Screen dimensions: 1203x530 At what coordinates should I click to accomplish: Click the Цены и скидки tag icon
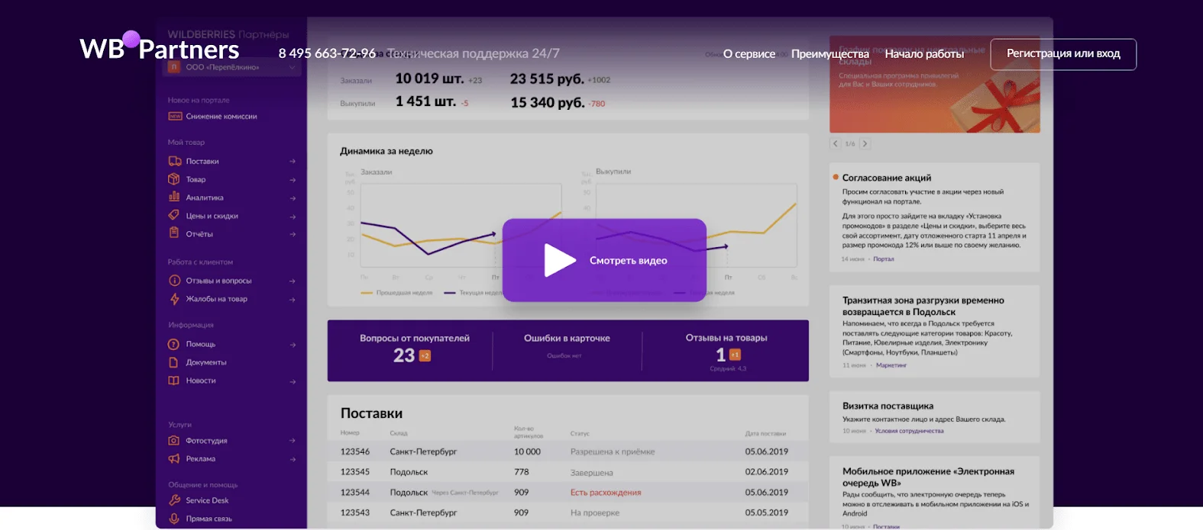[x=174, y=215]
